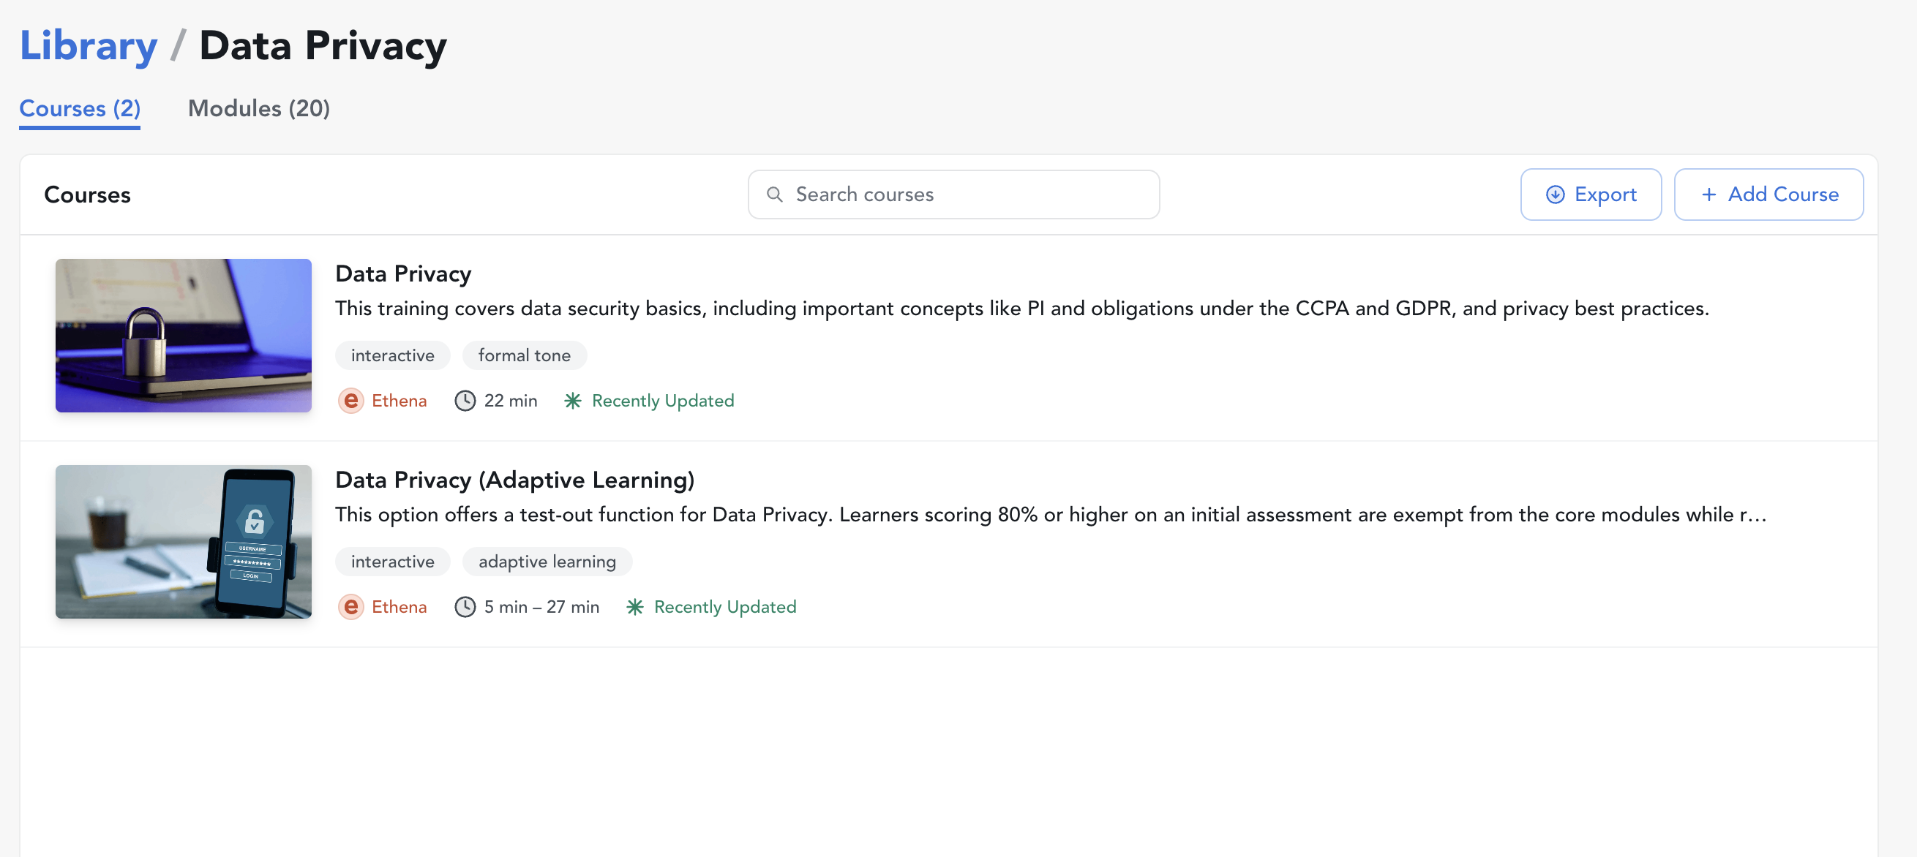Viewport: 1917px width, 857px height.
Task: Open the padlock laptop course thumbnail
Action: (x=183, y=335)
